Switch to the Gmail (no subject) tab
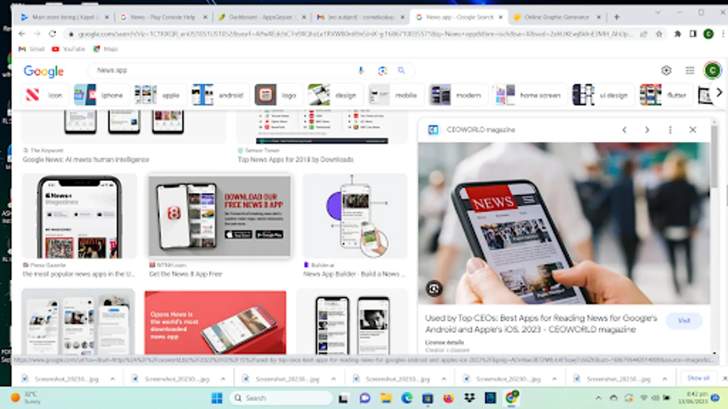 (x=361, y=17)
